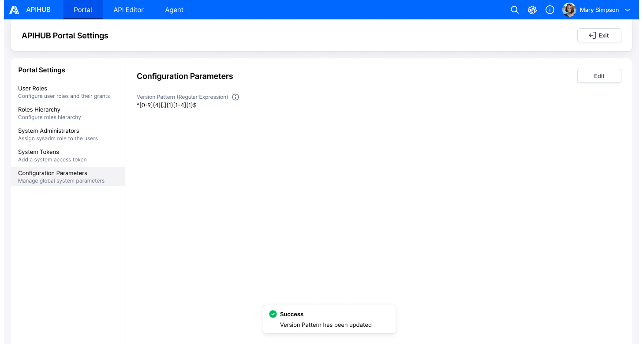Go to the Agent tab
Screen dimensions: 643x344
[x=174, y=10]
